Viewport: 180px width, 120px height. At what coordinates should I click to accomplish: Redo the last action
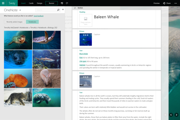pyautogui.click(x=67, y=3)
